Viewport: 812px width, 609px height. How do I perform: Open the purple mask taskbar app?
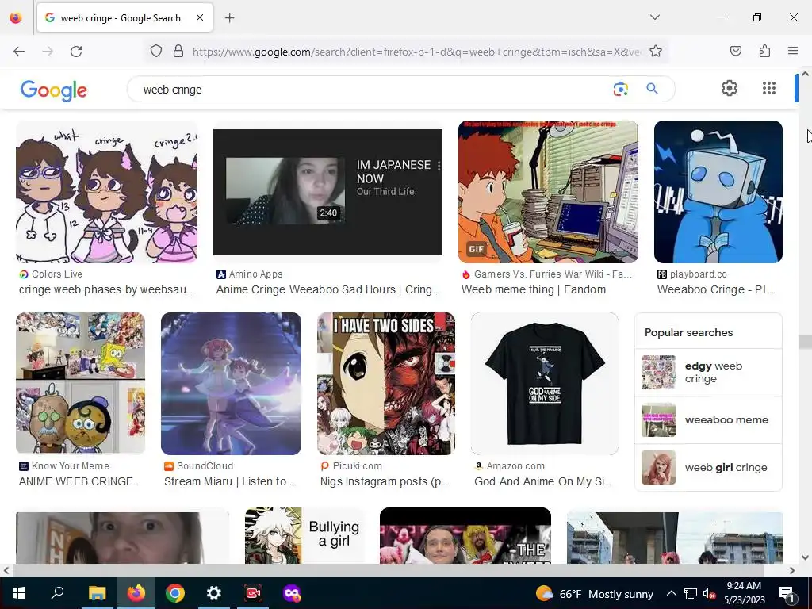tap(292, 593)
